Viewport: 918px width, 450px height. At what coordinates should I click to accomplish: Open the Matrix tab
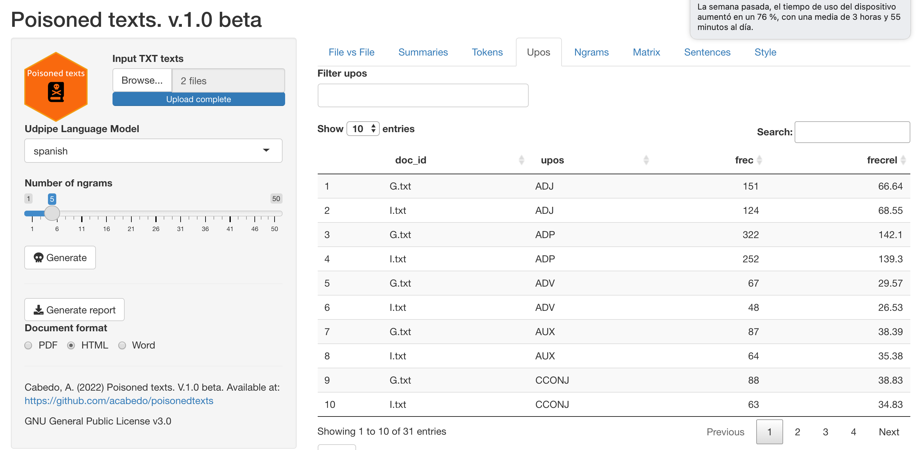pyautogui.click(x=646, y=52)
